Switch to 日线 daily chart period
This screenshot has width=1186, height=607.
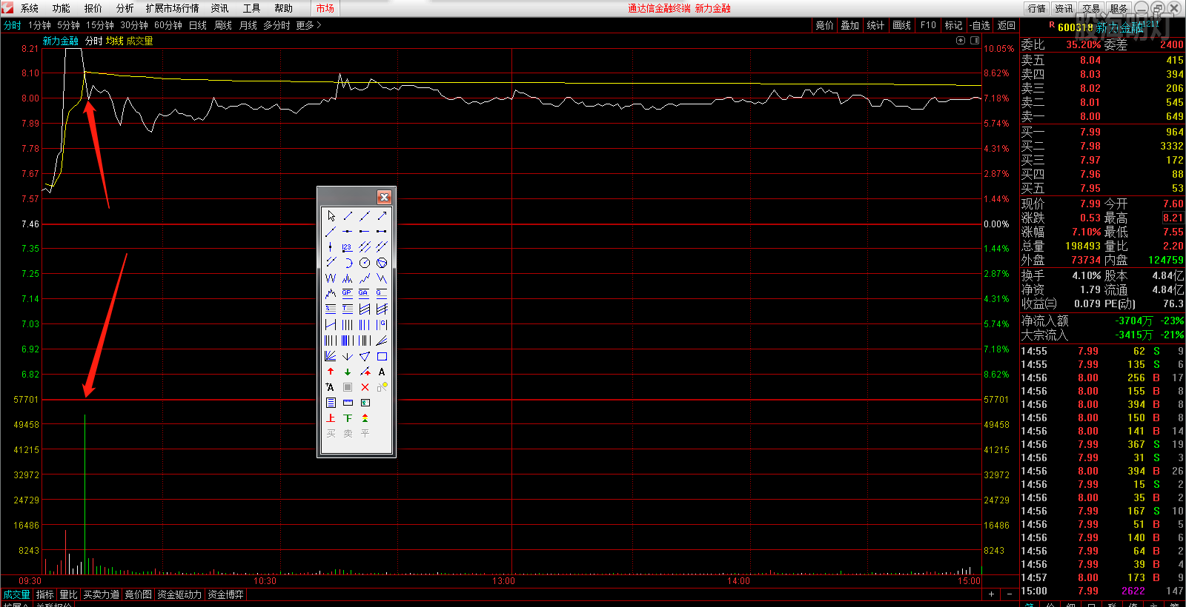point(198,25)
